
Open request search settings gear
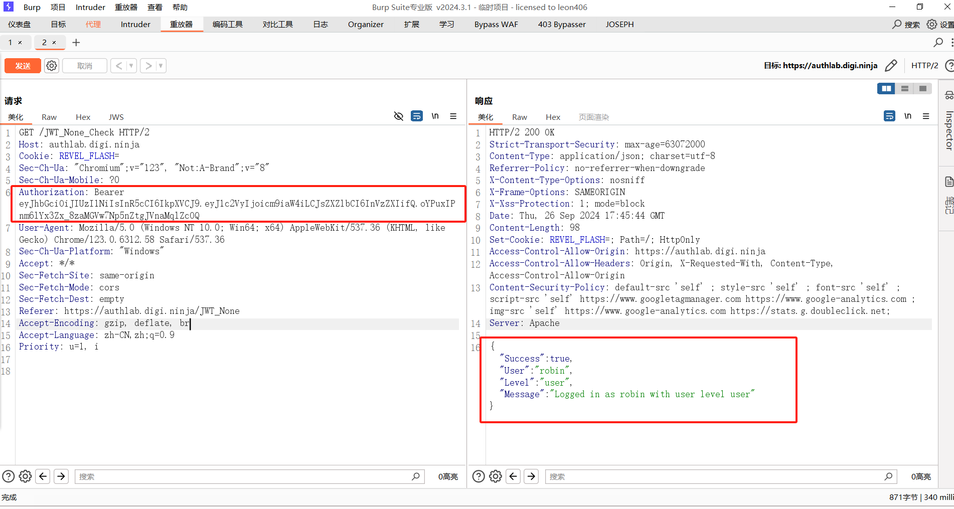click(25, 476)
